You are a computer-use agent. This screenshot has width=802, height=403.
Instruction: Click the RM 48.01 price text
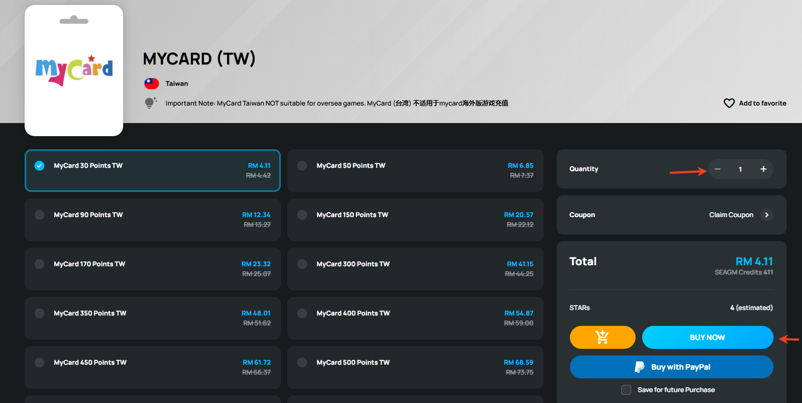point(256,313)
